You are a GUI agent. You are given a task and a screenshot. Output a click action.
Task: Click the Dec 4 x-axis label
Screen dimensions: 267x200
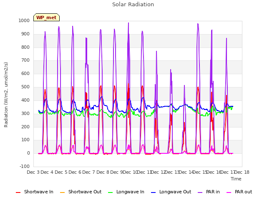pos(47,172)
